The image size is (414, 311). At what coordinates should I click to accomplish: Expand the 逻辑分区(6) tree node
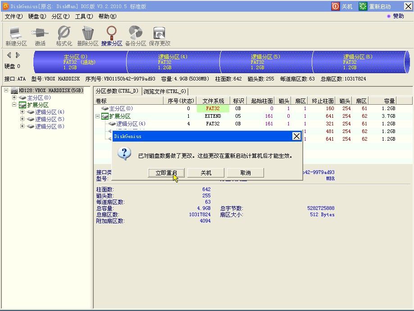tap(23, 126)
